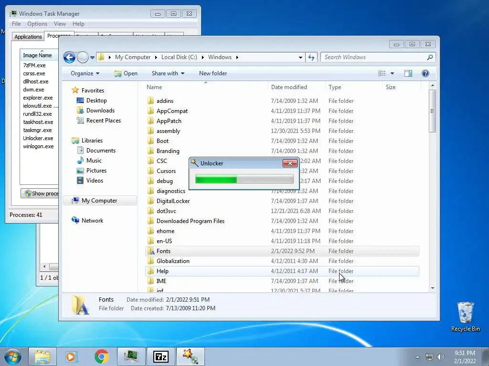Toggle the preview pane icon
This screenshot has height=366, width=489.
tap(408, 73)
